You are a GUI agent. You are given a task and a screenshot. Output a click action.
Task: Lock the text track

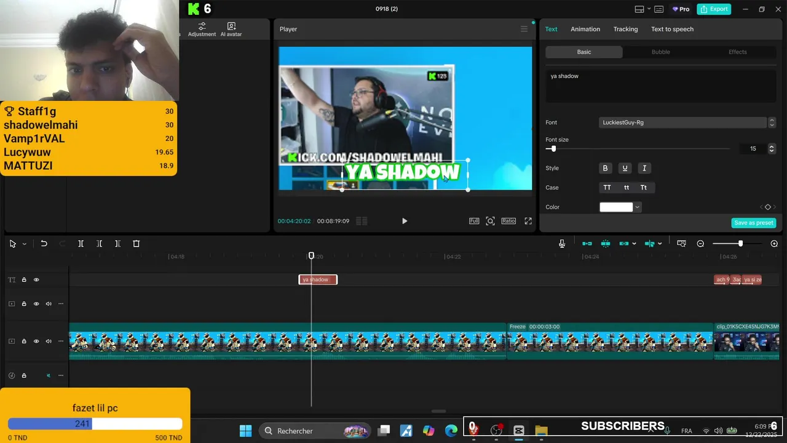[x=24, y=280]
